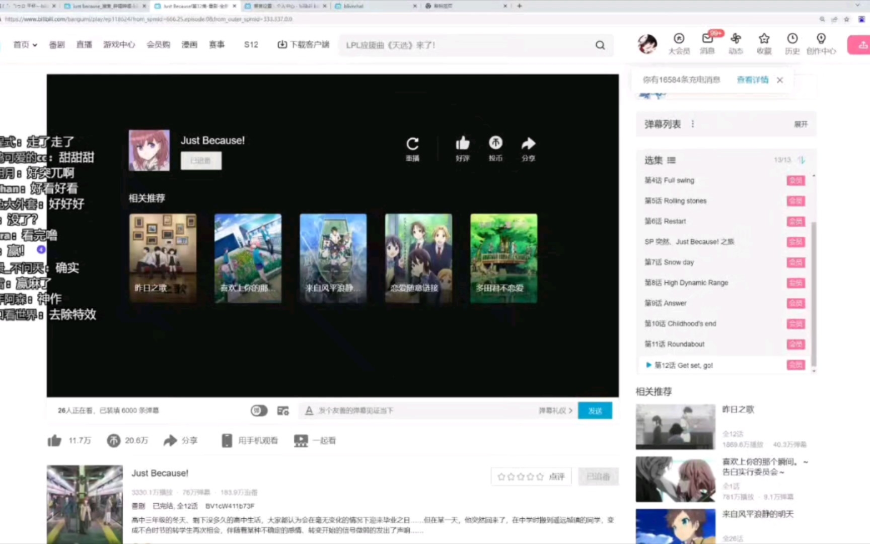Viewport: 870px width, 544px height.
Task: Open 弹幕礼仪 etiquette link
Action: click(x=555, y=411)
